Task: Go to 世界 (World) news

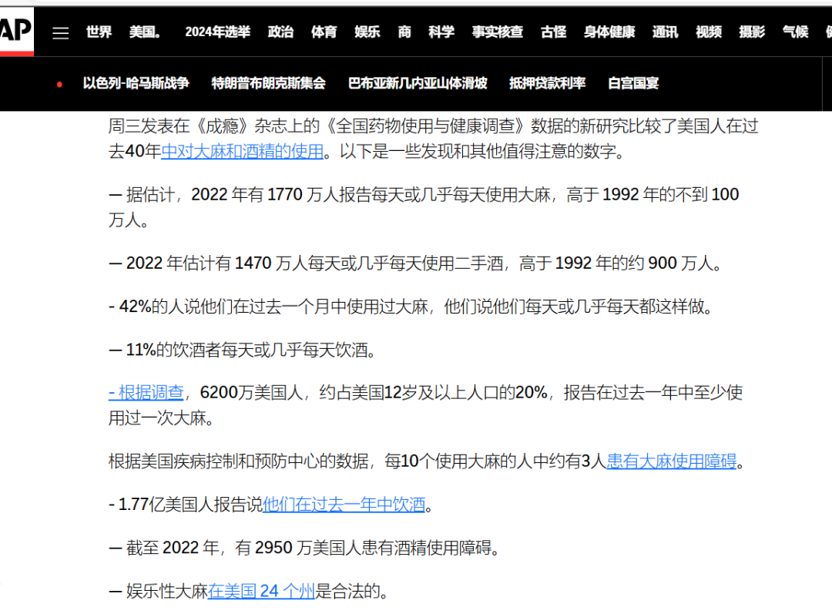Action: (x=99, y=32)
